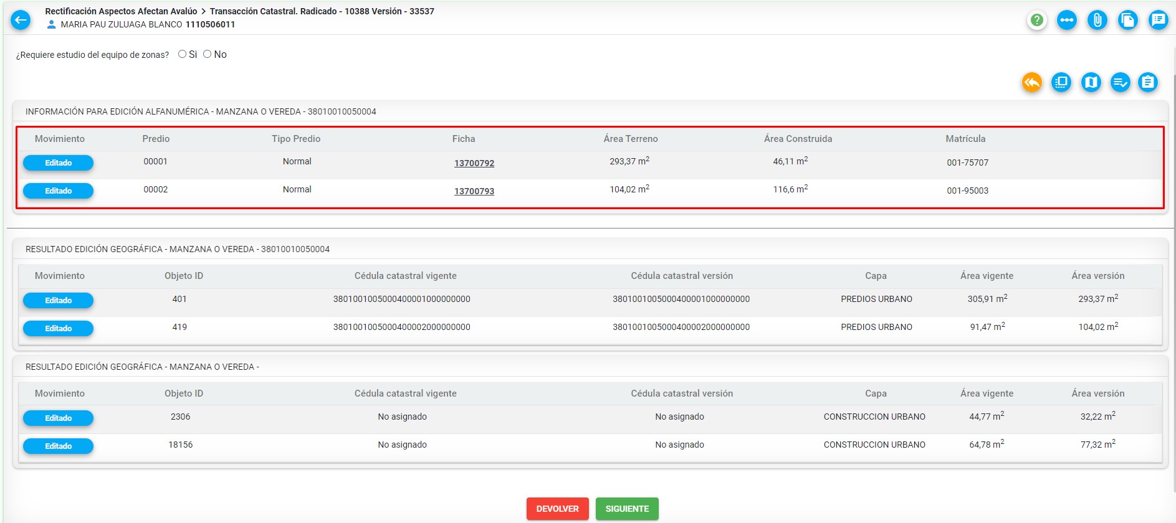The height and width of the screenshot is (523, 1176).
Task: Click the dotted-square layers icon
Action: click(x=1061, y=82)
